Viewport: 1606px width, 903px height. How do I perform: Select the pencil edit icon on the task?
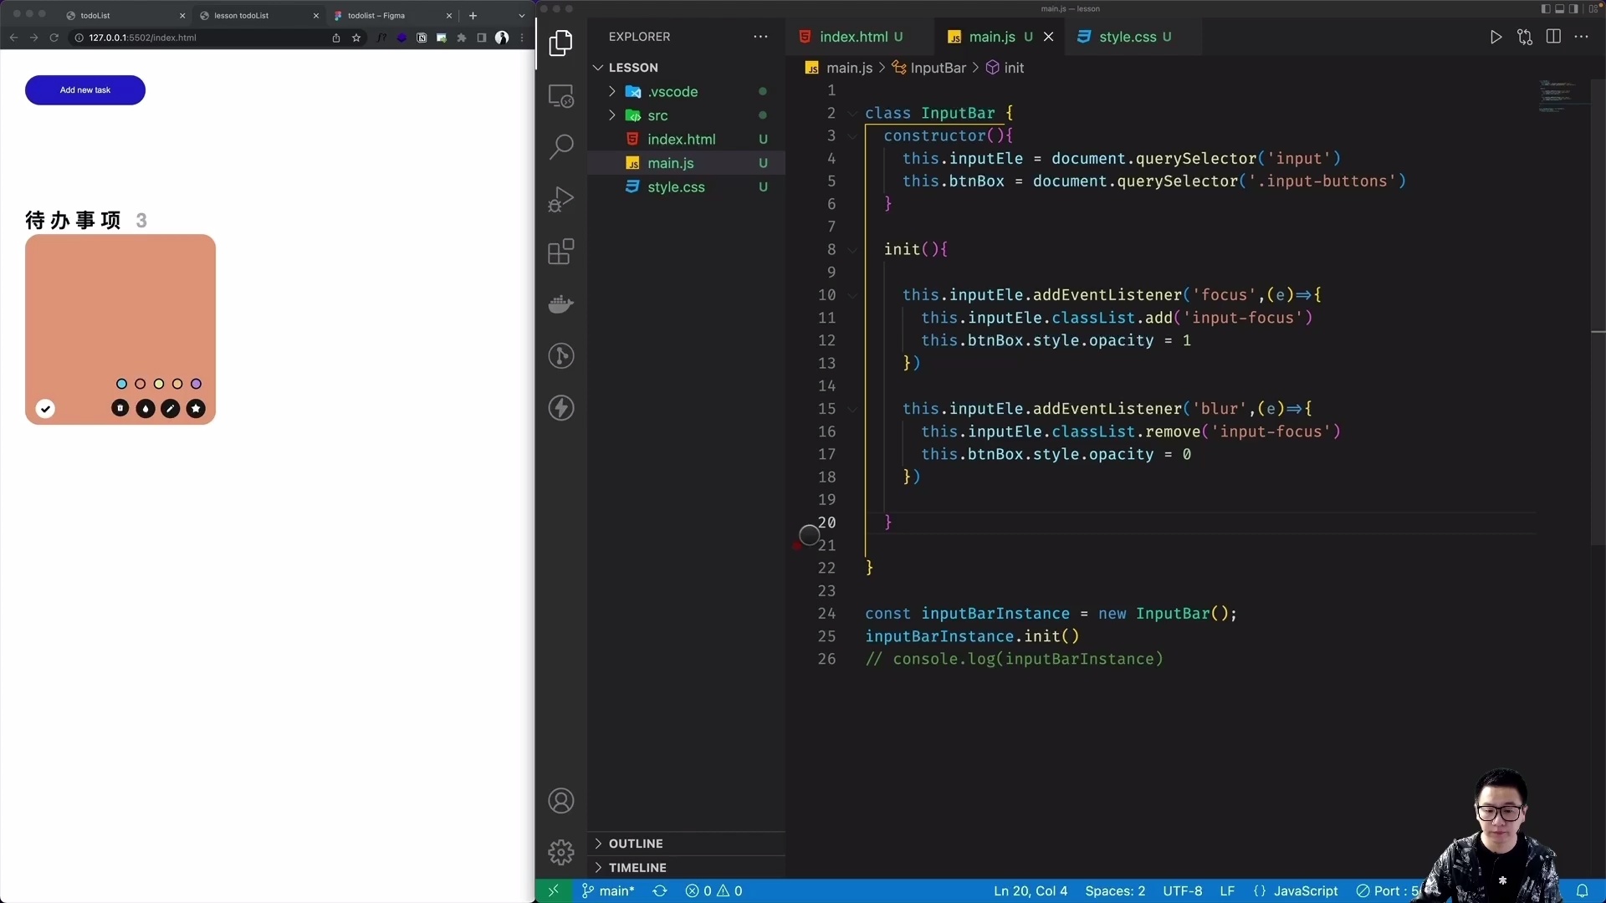coord(171,409)
